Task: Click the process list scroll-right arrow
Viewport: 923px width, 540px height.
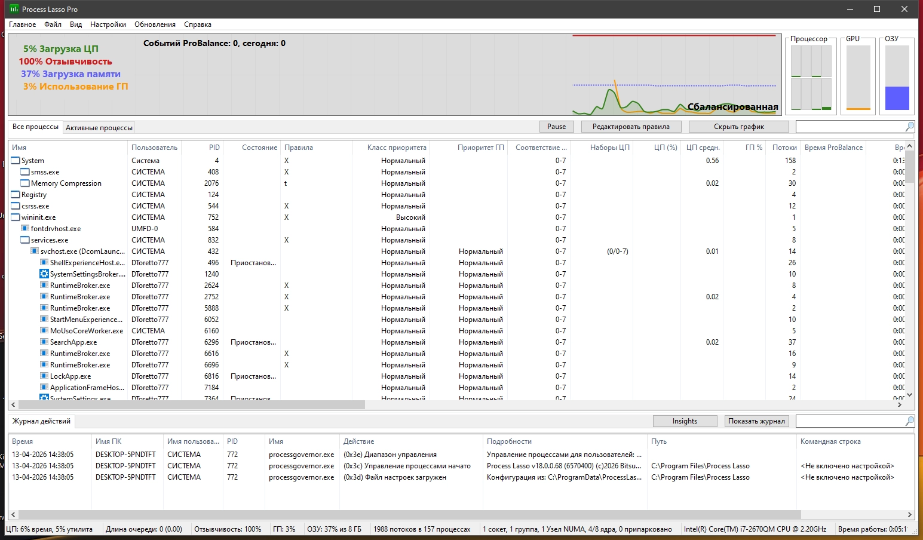Action: (x=900, y=404)
